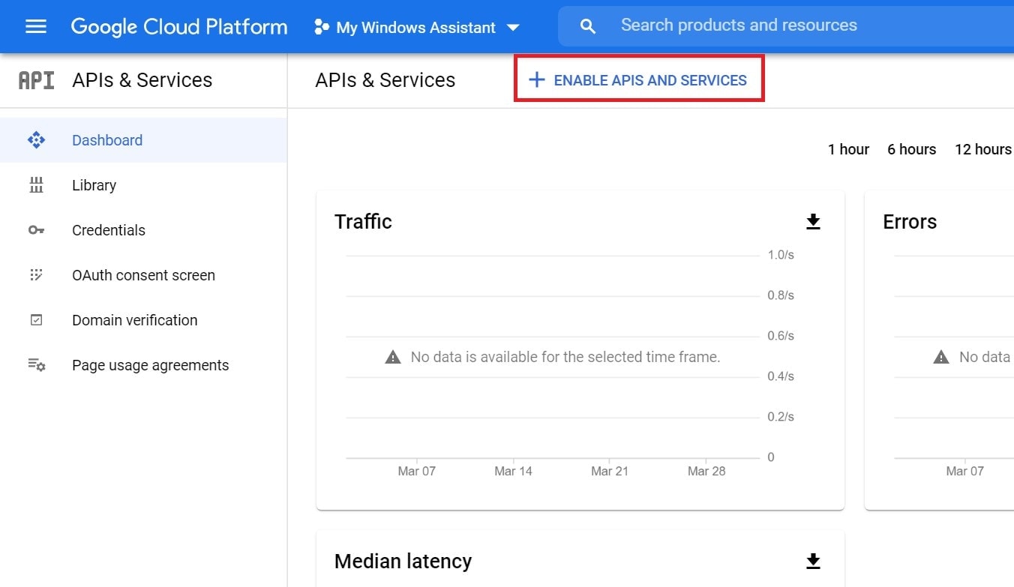Open Page usage agreements page
The height and width of the screenshot is (587, 1014).
[x=143, y=365]
